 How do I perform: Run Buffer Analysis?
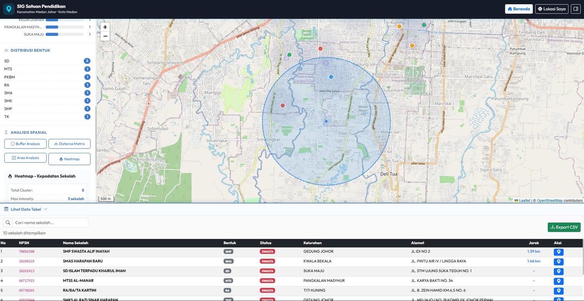point(25,144)
